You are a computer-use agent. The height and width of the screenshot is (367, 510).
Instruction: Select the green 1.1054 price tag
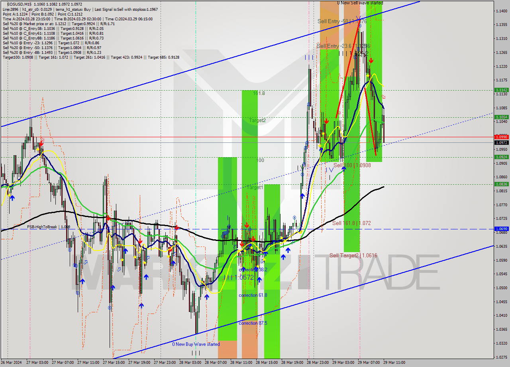pos(501,117)
